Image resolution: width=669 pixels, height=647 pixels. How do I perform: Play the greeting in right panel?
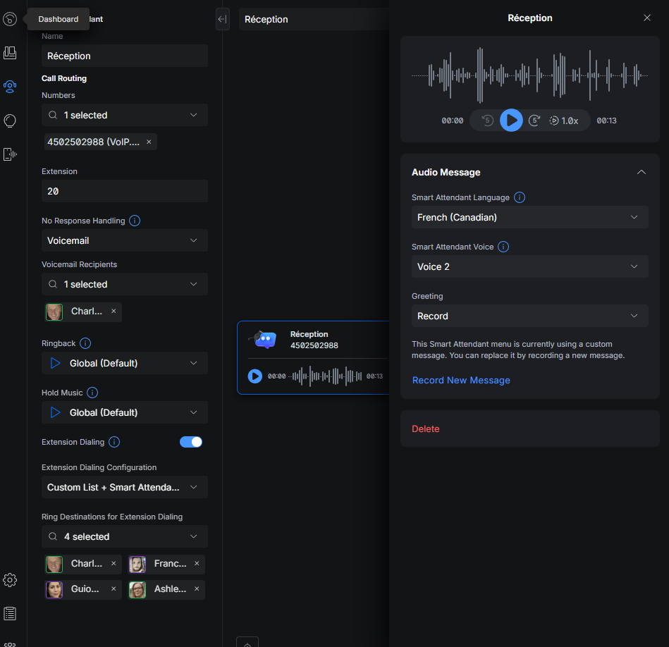pos(512,121)
